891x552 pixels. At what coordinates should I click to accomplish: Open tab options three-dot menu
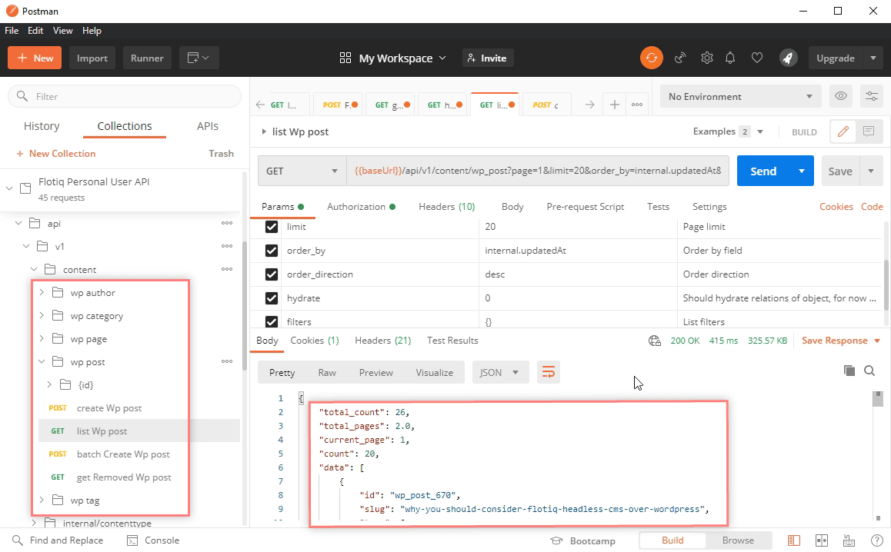coord(637,105)
